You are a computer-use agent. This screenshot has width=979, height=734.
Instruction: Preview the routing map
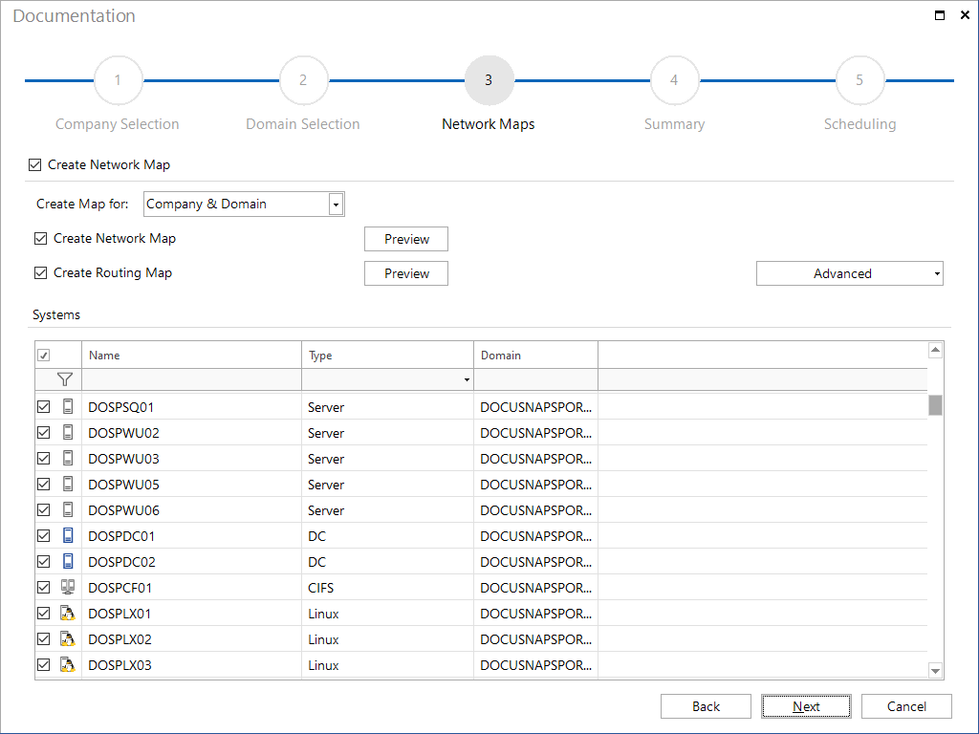point(406,273)
